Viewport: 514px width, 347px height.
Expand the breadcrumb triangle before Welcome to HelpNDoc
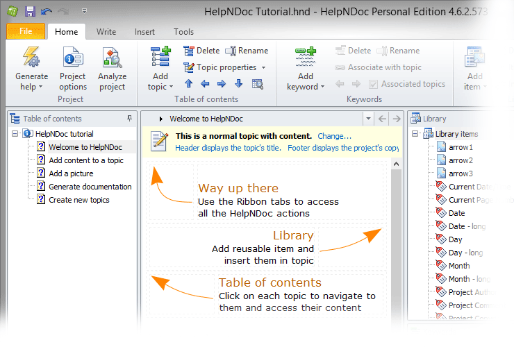161,119
